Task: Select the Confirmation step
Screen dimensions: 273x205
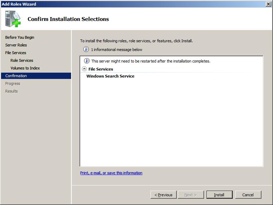Action: tap(36, 76)
